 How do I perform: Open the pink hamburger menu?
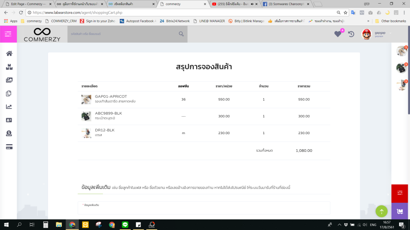[x=8, y=34]
